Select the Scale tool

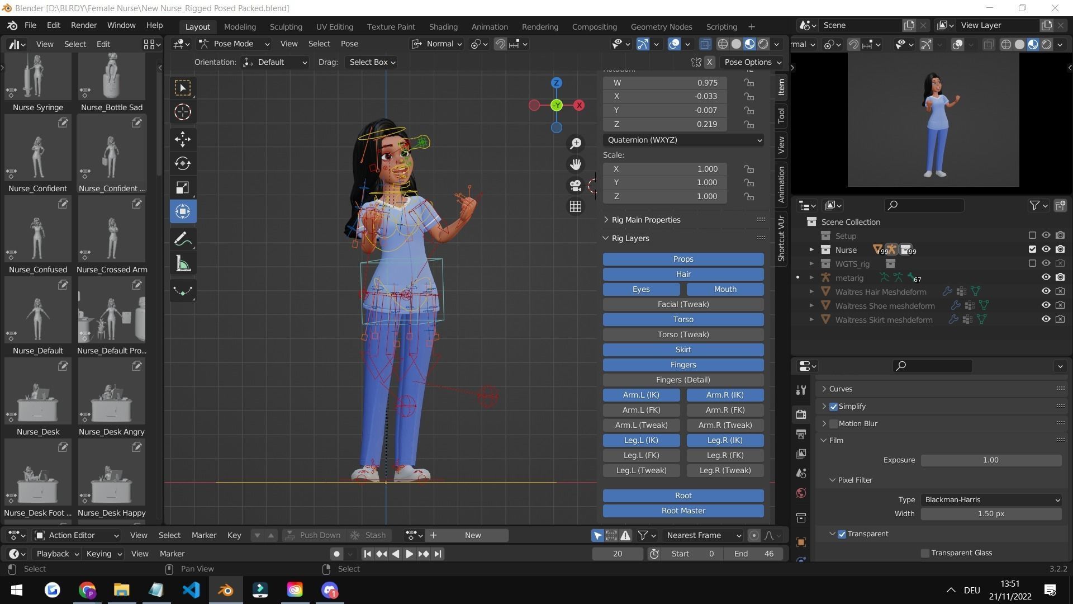(x=183, y=187)
